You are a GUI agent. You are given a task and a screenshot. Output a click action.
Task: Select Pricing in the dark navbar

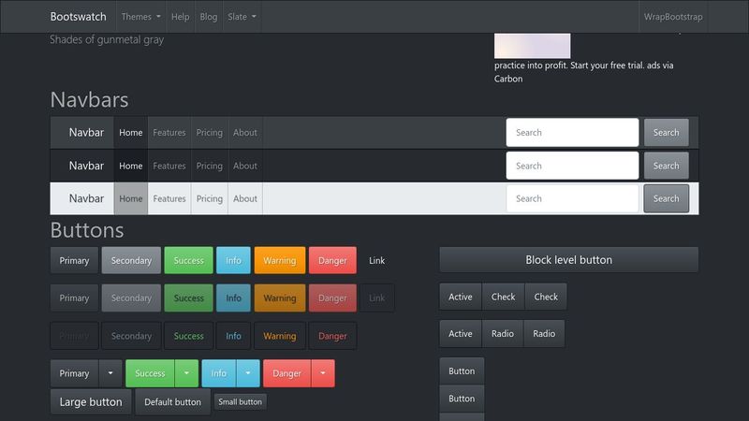click(209, 166)
